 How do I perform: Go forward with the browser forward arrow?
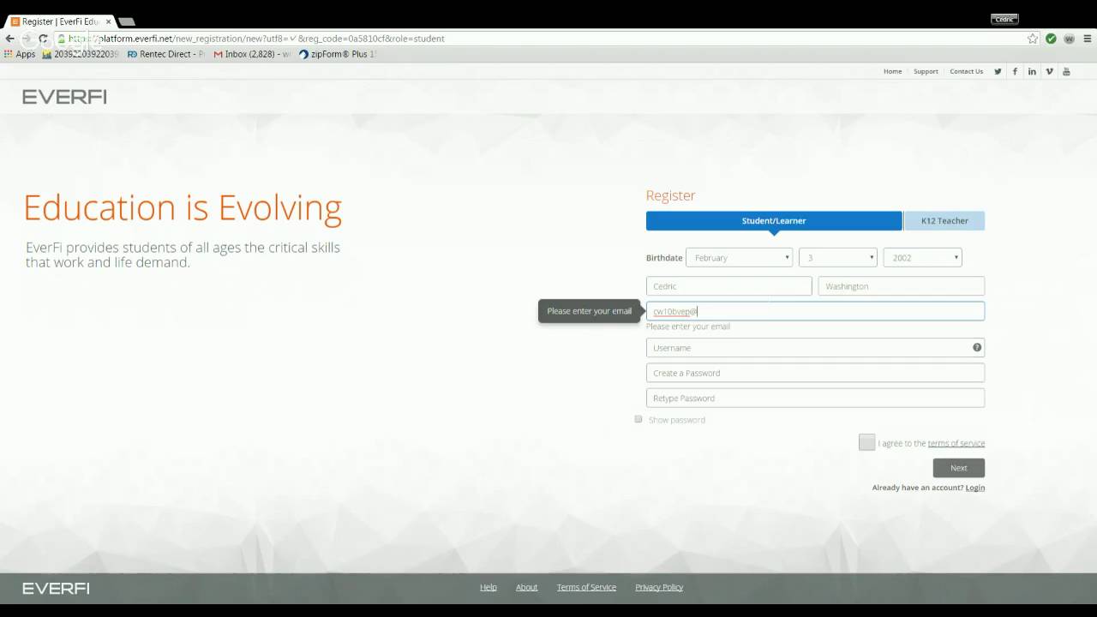(27, 39)
